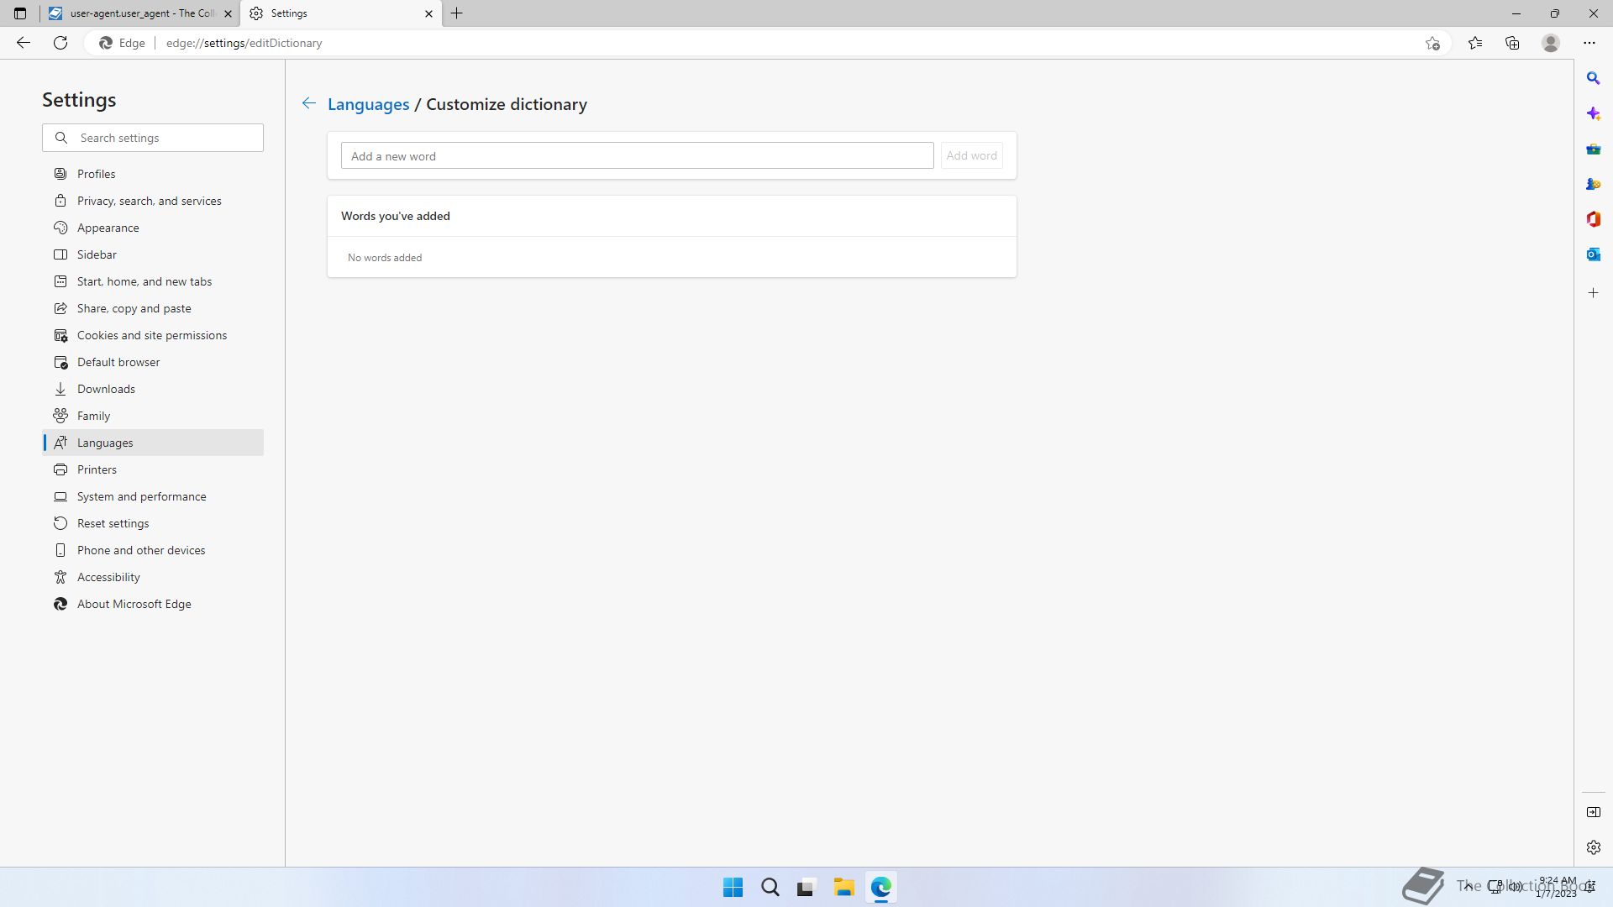Open the Favorites star icon

1475,43
